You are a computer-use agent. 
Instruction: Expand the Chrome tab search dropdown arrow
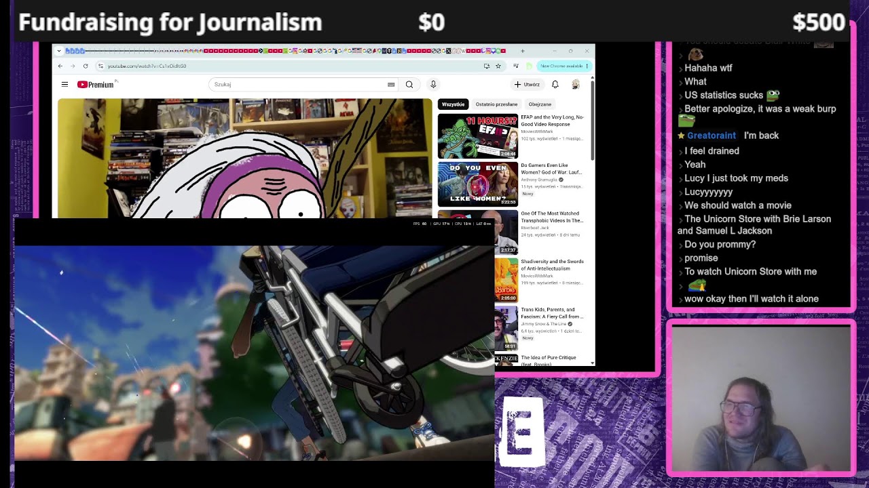(59, 51)
